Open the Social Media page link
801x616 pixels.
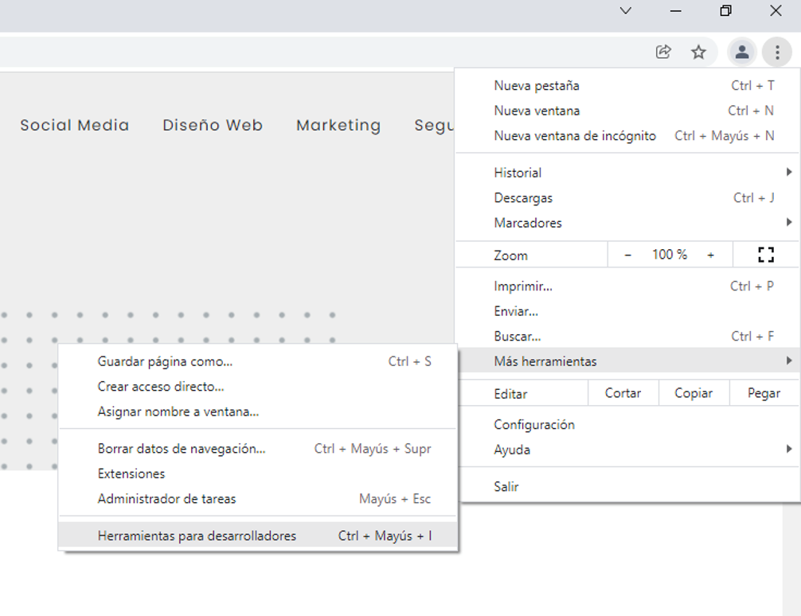coord(75,125)
